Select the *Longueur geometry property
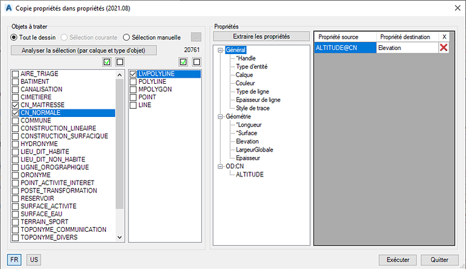This screenshot has width=466, height=269. coord(249,125)
